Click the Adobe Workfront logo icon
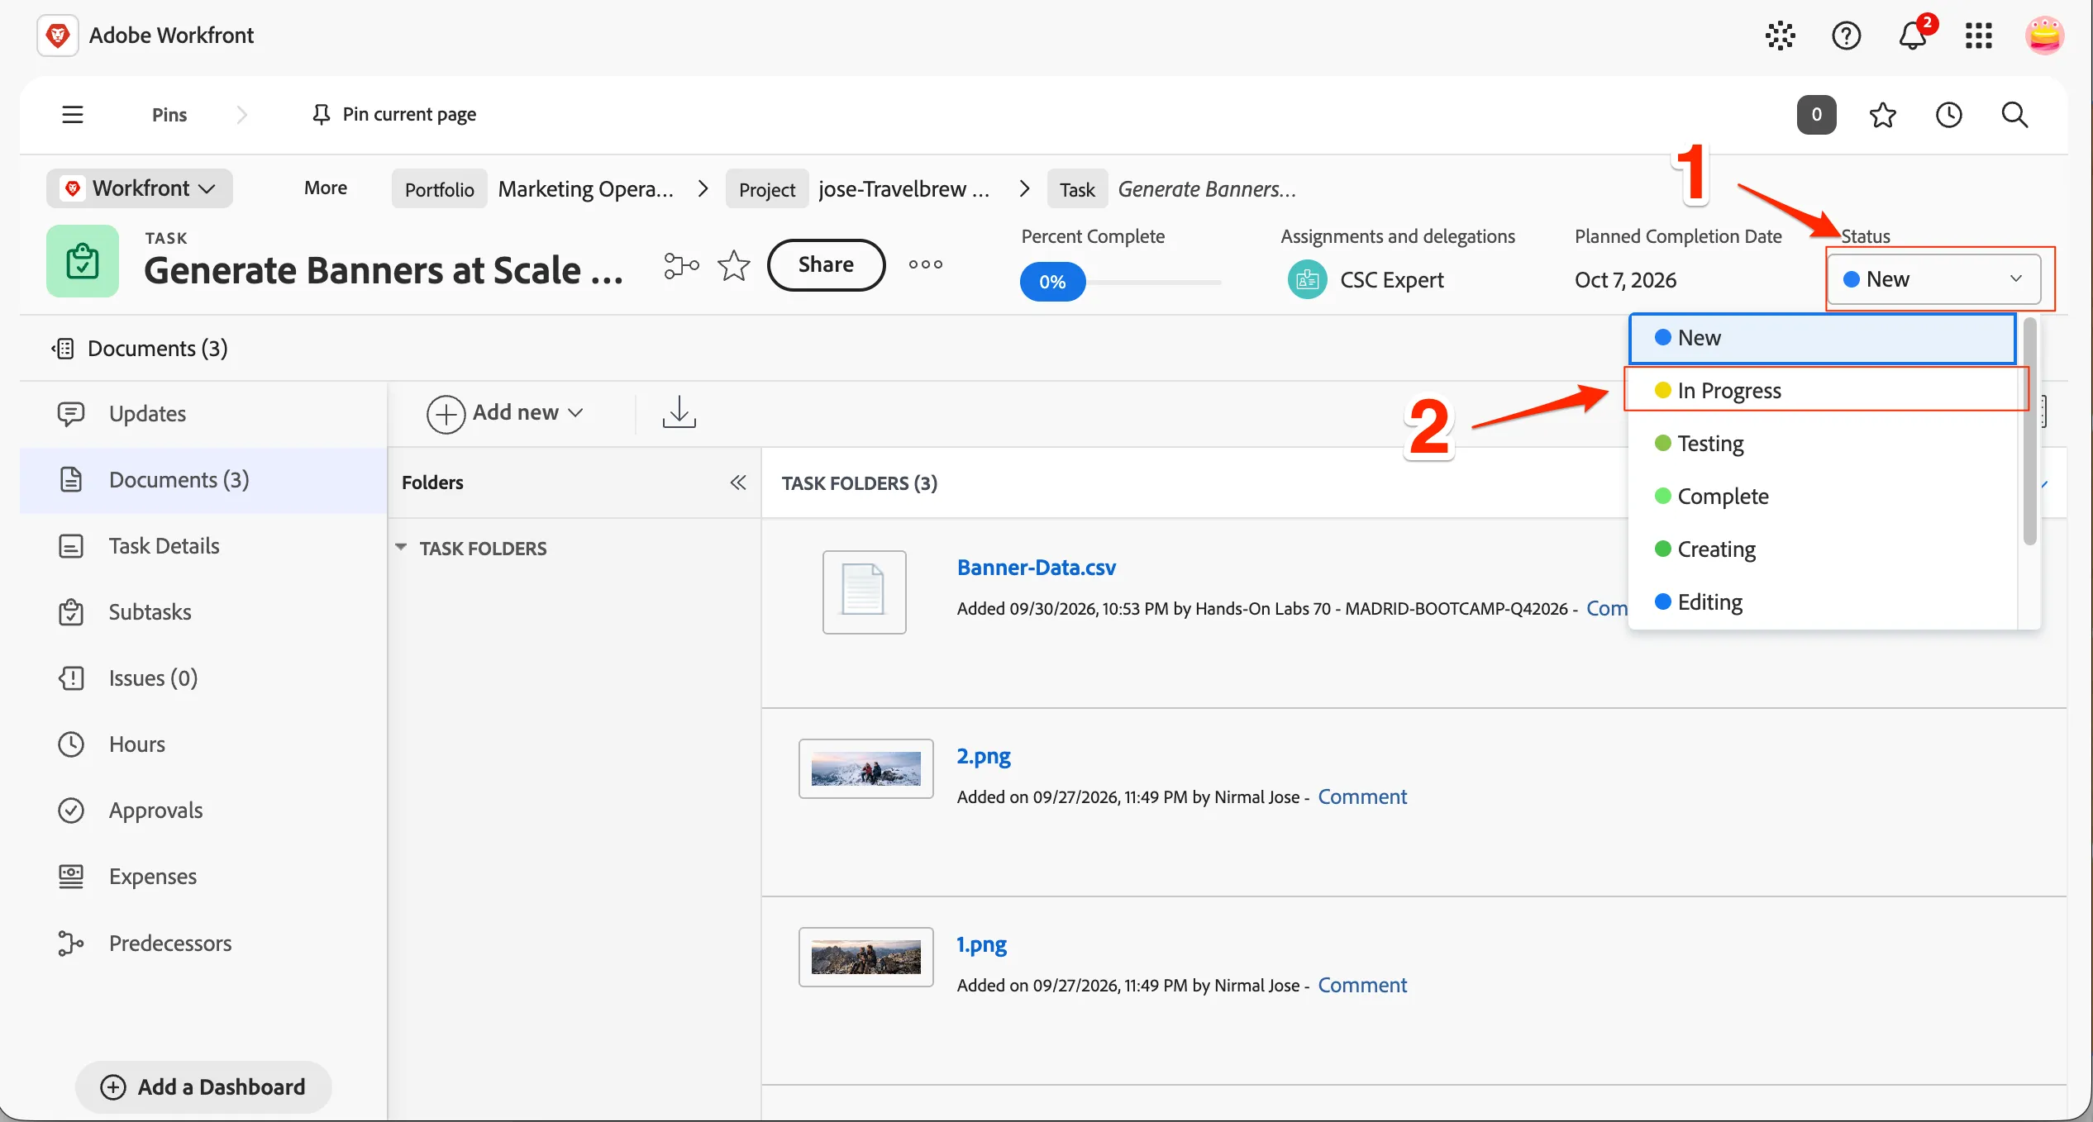Image resolution: width=2093 pixels, height=1122 pixels. click(58, 36)
